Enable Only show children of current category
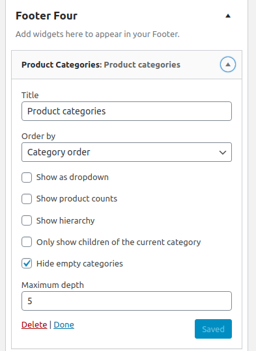Screen dimensions: 256x351 (x=27, y=242)
